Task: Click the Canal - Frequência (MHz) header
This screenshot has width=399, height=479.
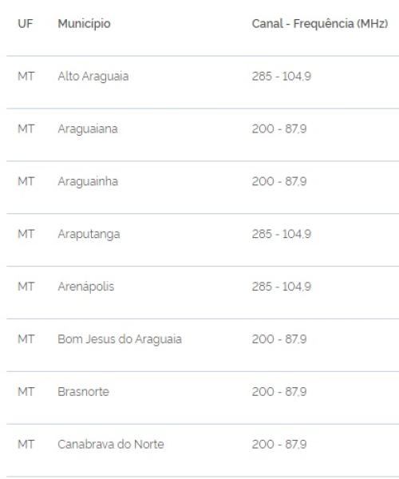Action: 320,23
